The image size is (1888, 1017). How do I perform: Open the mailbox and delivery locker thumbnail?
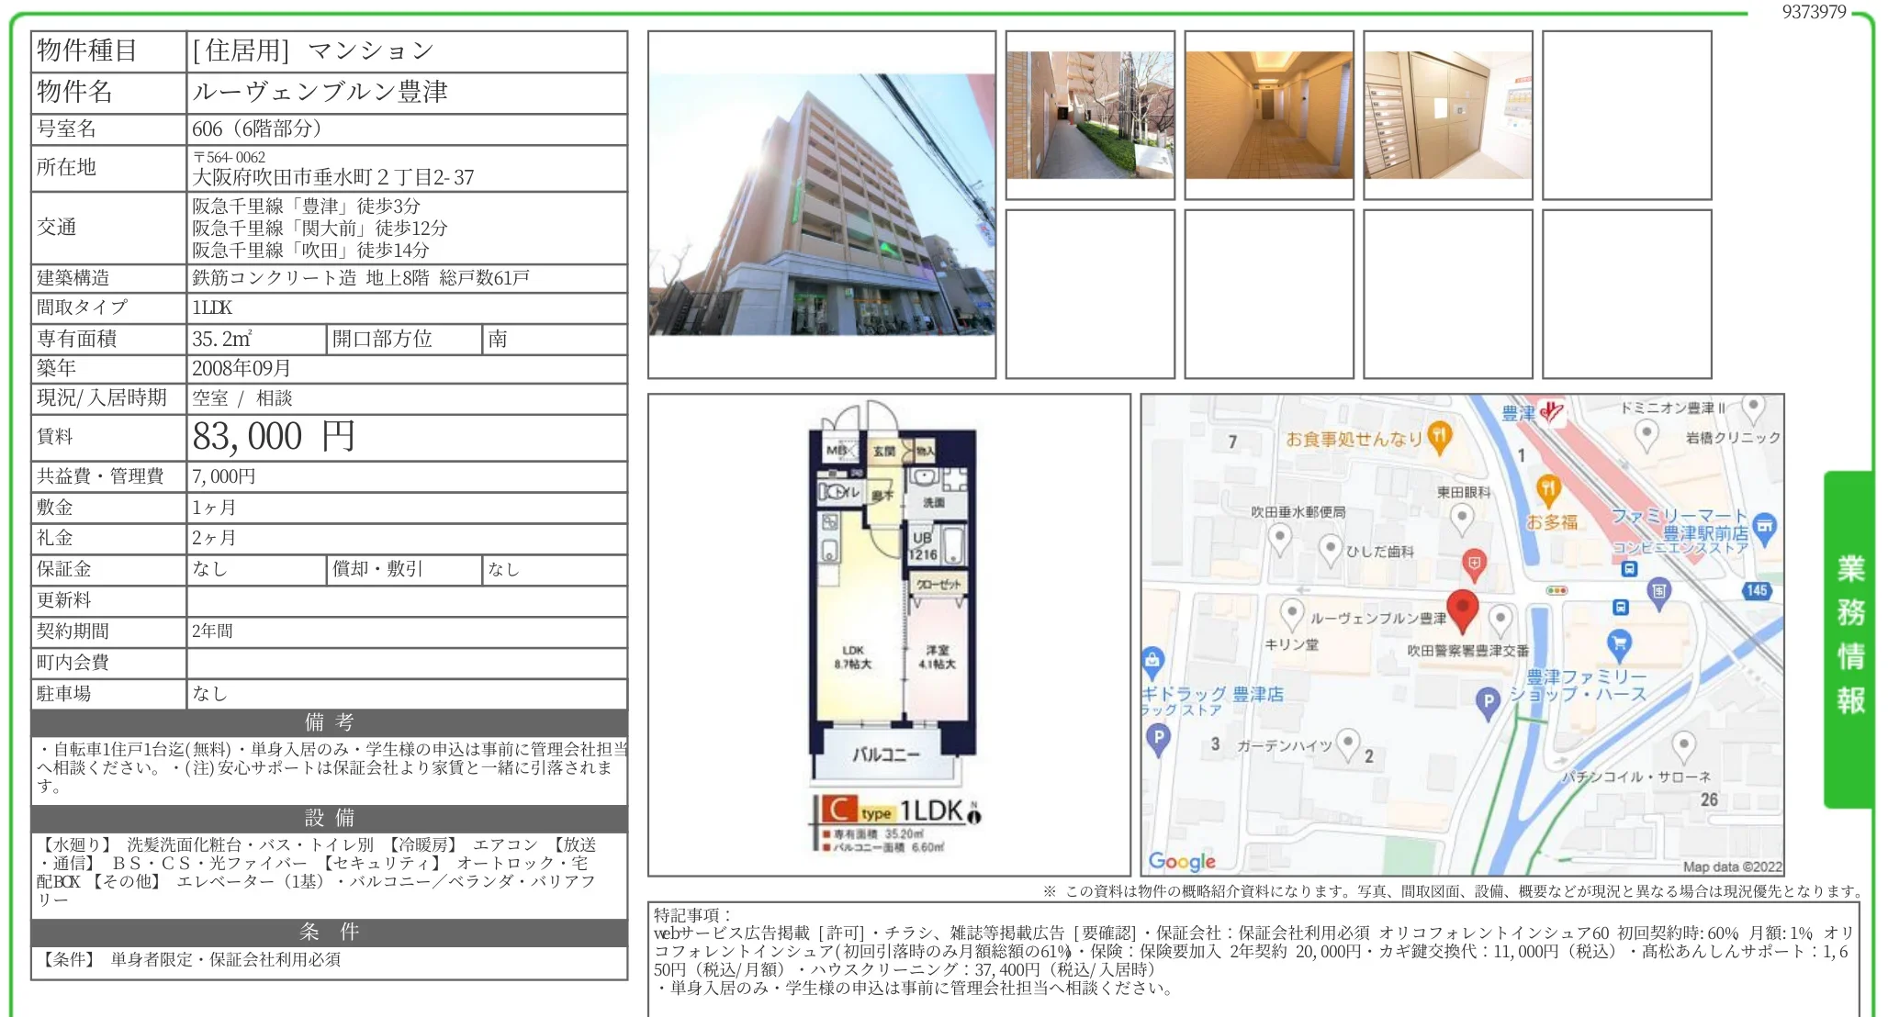(1447, 115)
